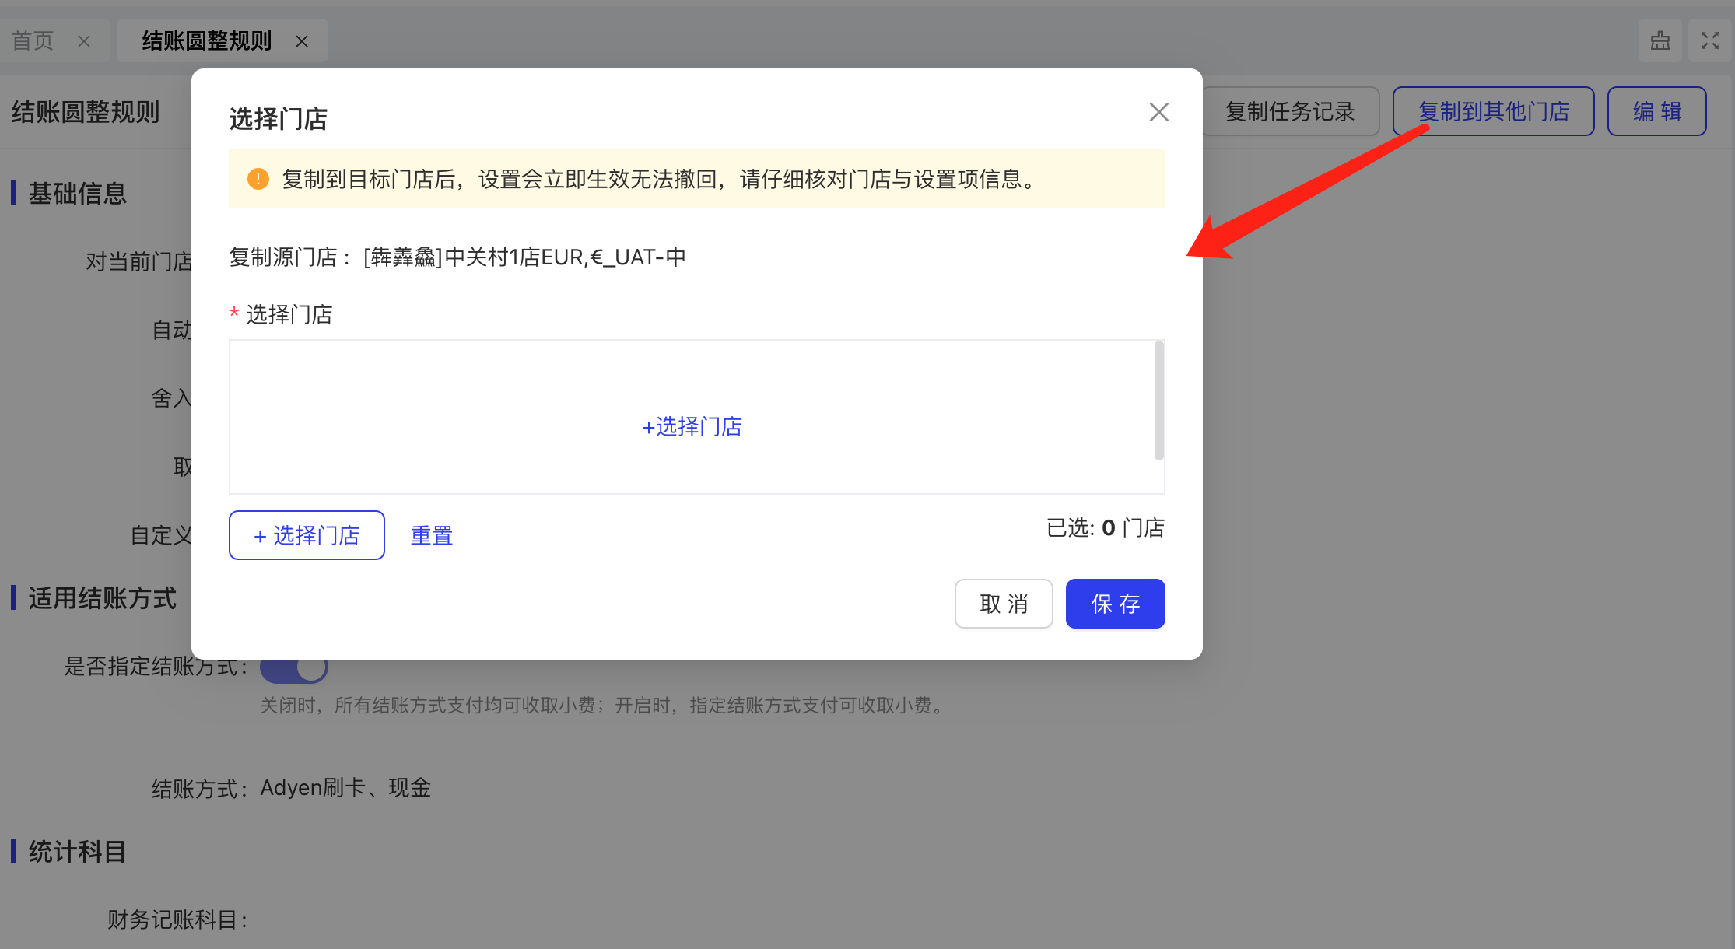Close the 首页 tab with its X

(84, 41)
